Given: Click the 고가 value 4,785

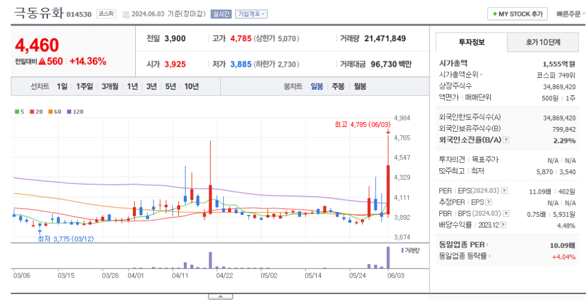Looking at the screenshot, I should click(x=241, y=38).
